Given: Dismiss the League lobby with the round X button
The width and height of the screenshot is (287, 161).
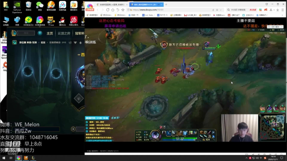Looking at the screenshot, I should point(73,129).
